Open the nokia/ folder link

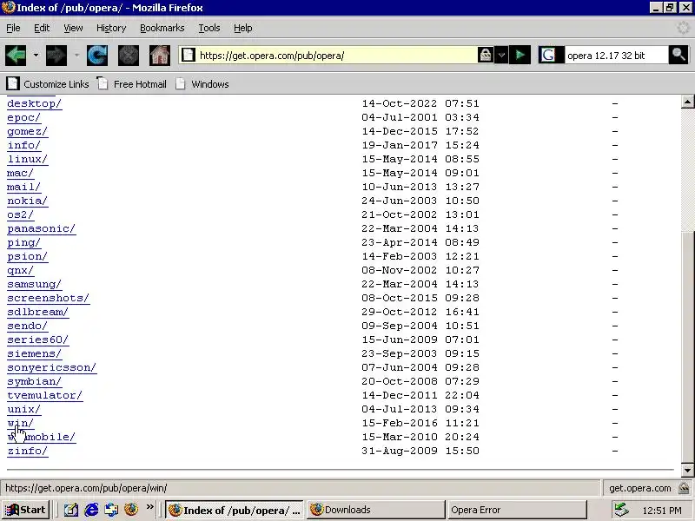[28, 201]
